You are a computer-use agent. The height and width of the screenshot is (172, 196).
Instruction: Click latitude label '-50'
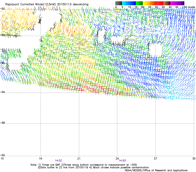2,9
